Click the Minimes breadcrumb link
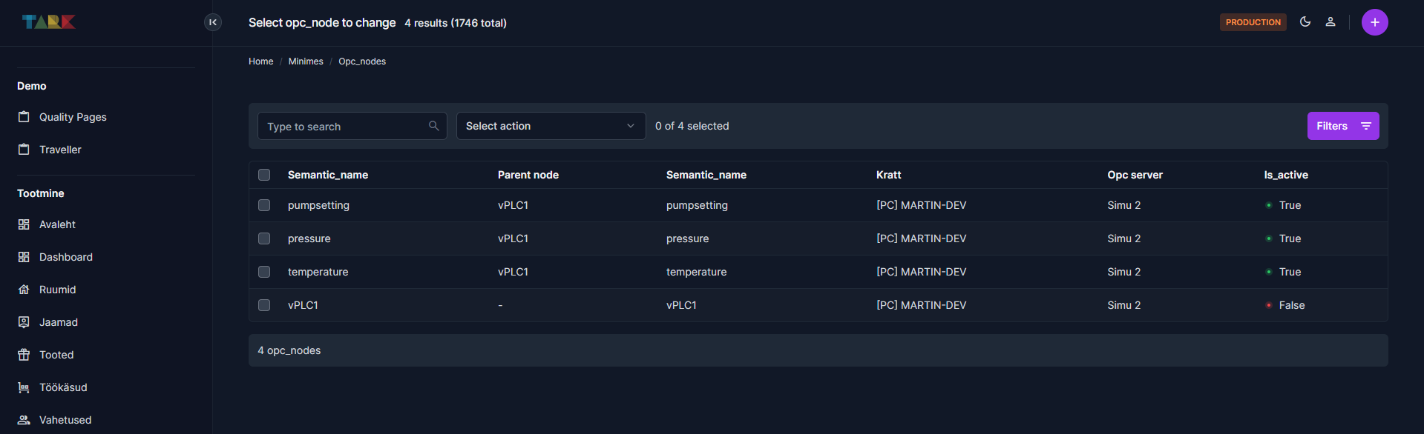 point(306,61)
